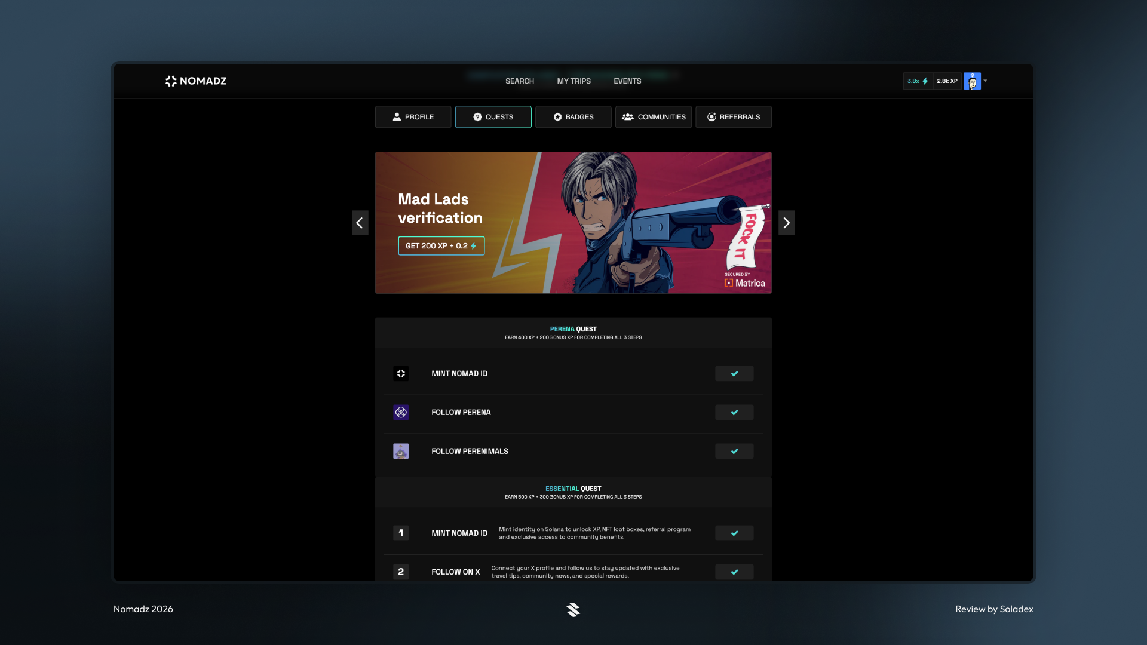Open the account dropdown arrow
The width and height of the screenshot is (1147, 645).
(x=986, y=81)
